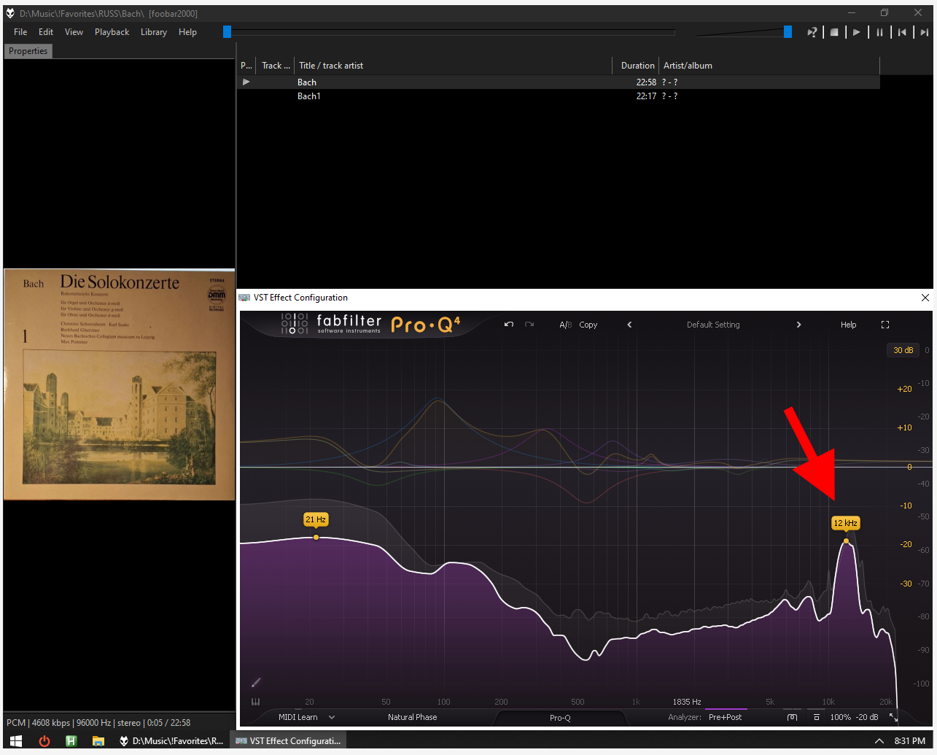Show hidden system tray icons
The image size is (937, 755).
[879, 741]
